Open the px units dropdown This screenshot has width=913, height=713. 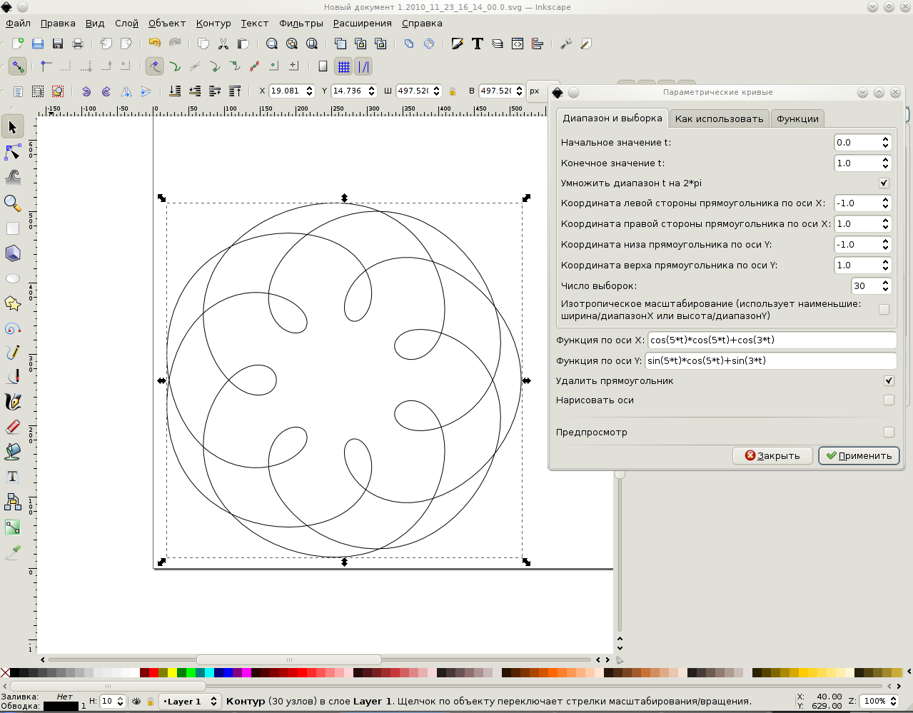(535, 91)
